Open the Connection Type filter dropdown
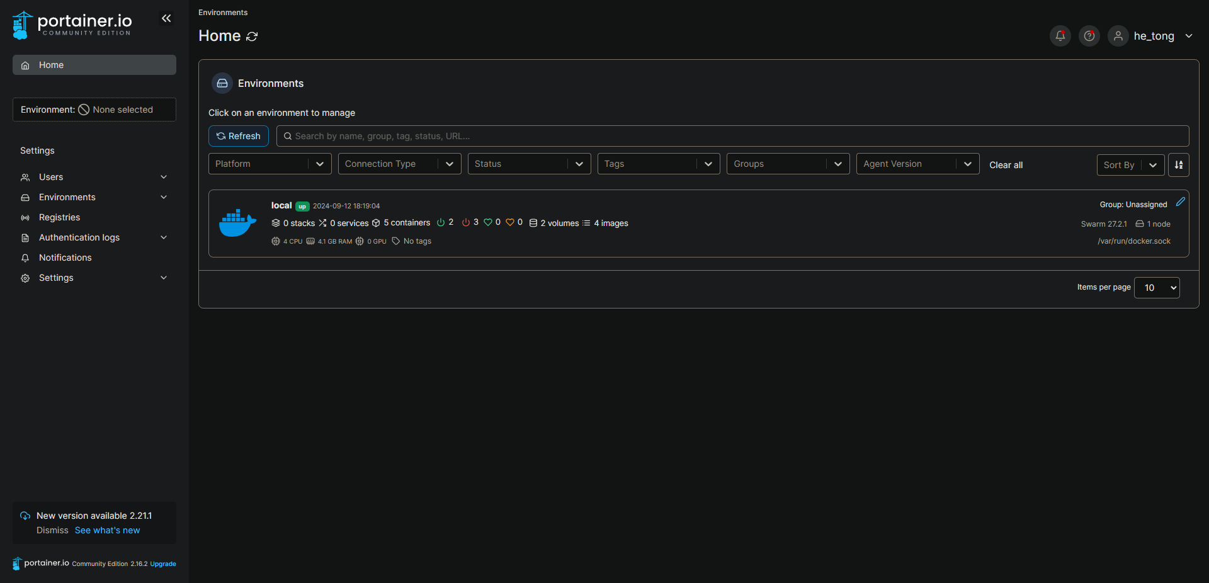The image size is (1209, 583). click(x=399, y=164)
